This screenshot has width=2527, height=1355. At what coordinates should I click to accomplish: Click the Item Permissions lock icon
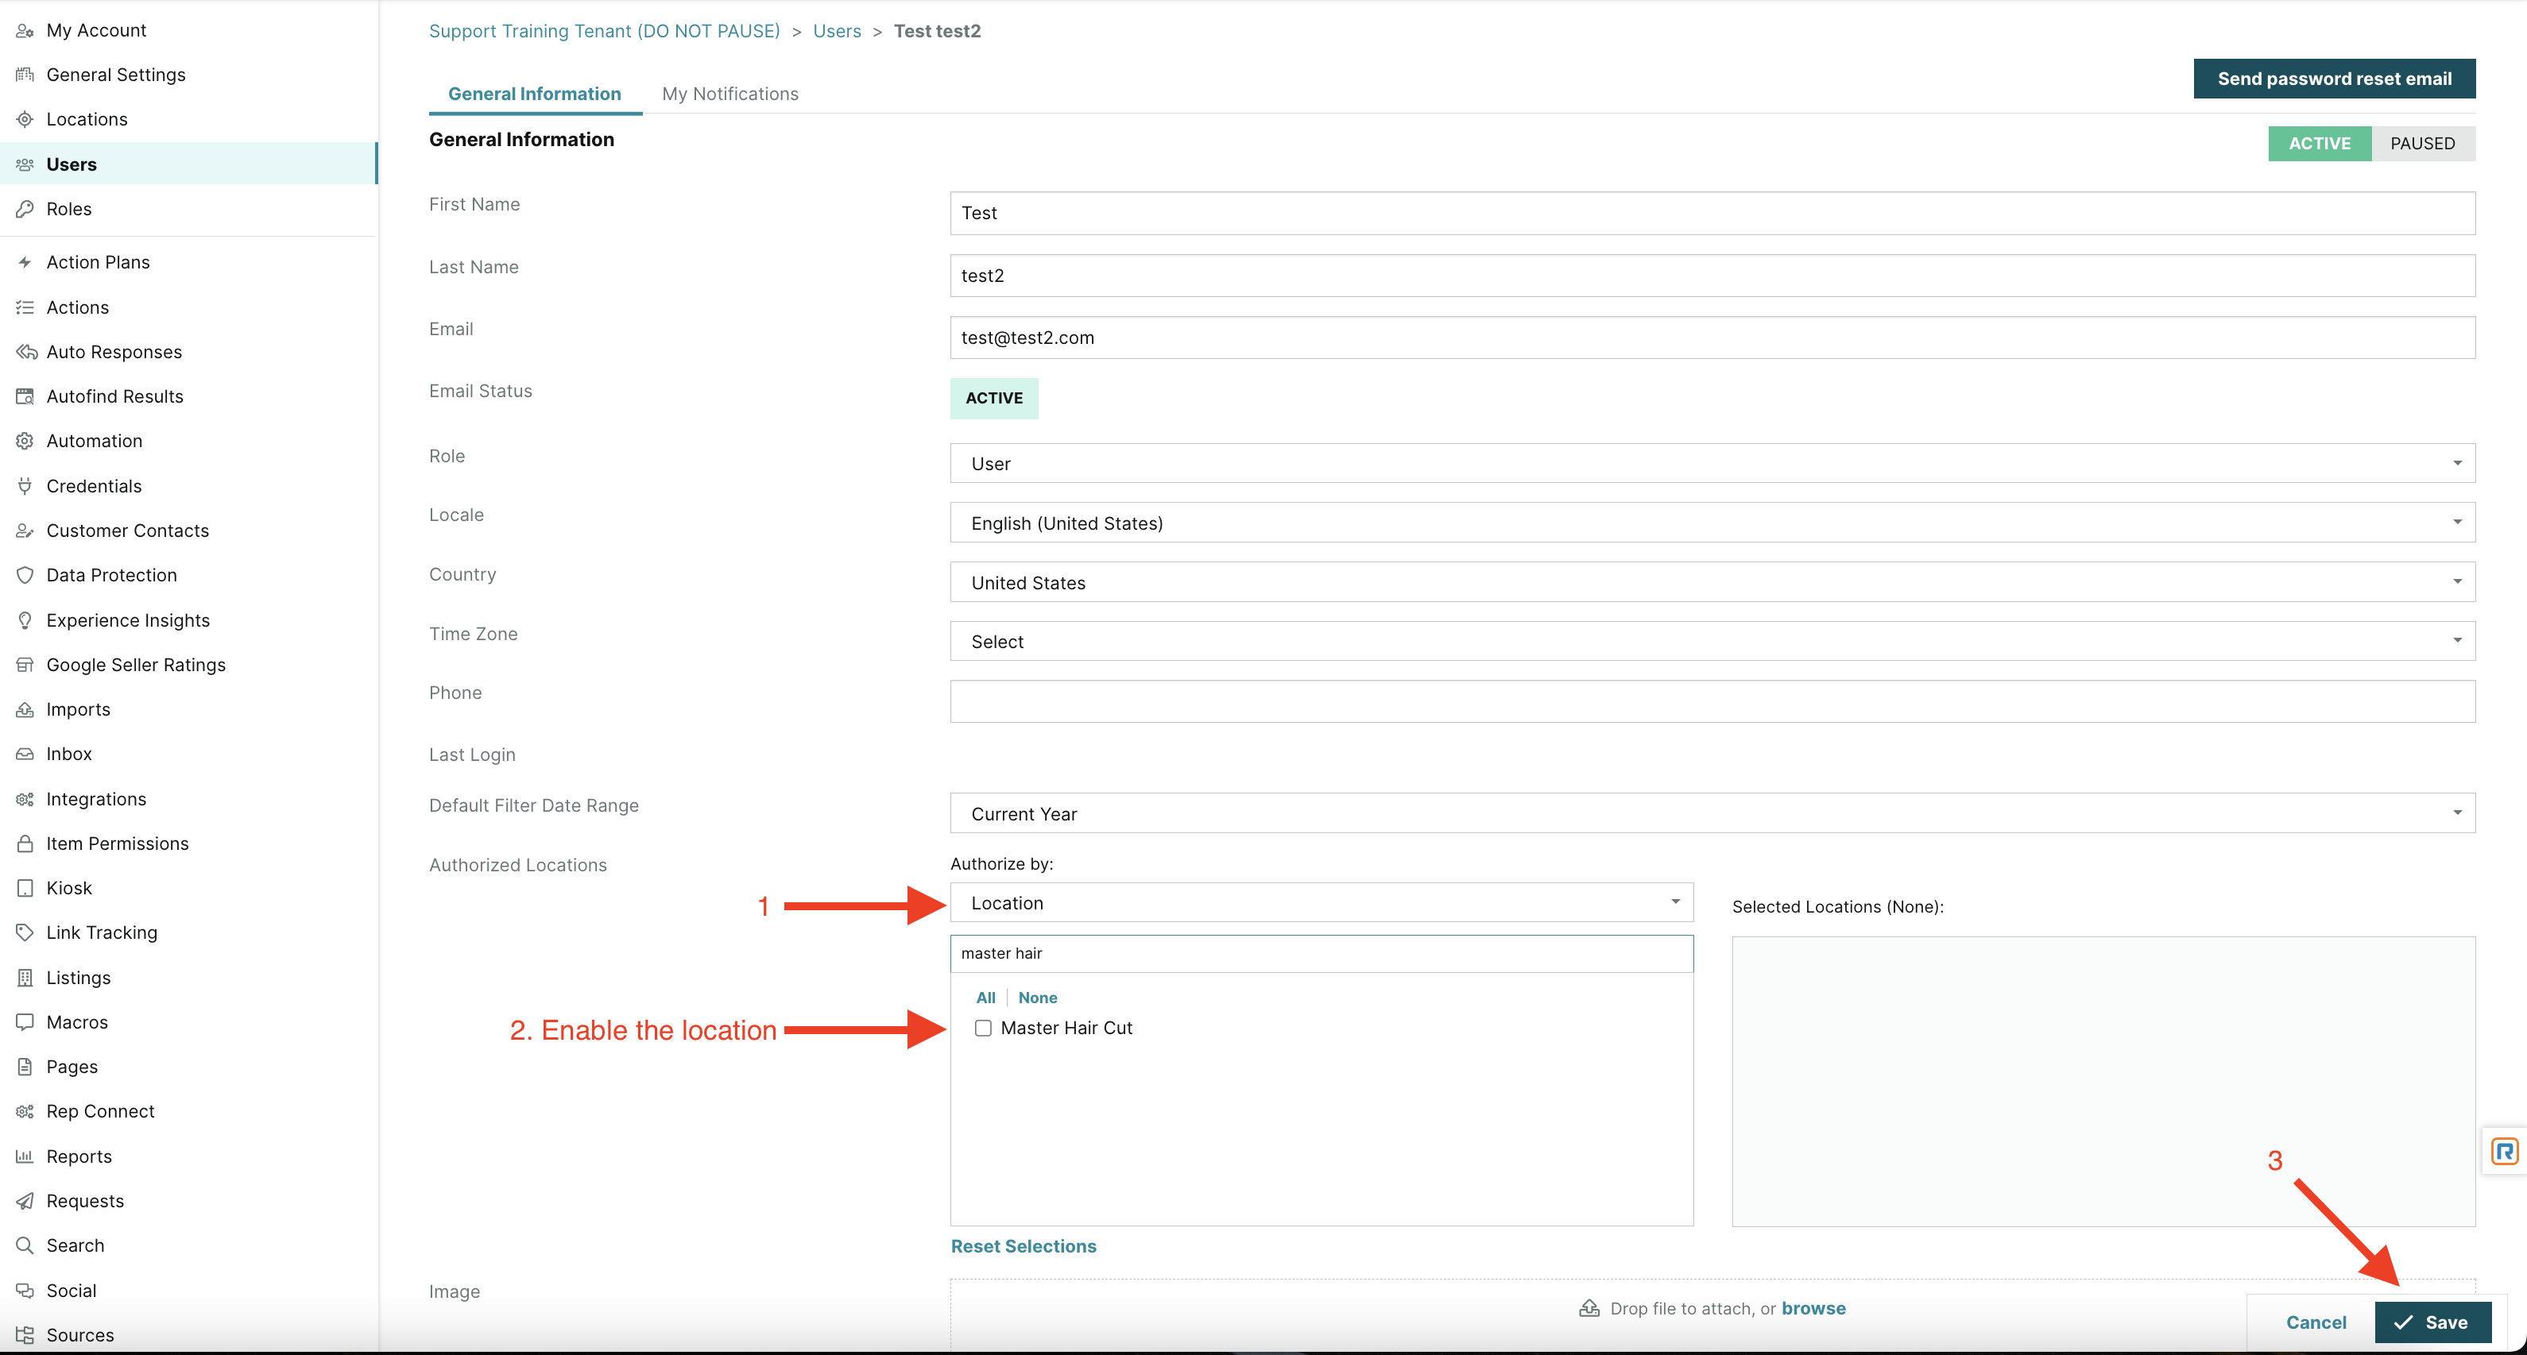click(25, 844)
